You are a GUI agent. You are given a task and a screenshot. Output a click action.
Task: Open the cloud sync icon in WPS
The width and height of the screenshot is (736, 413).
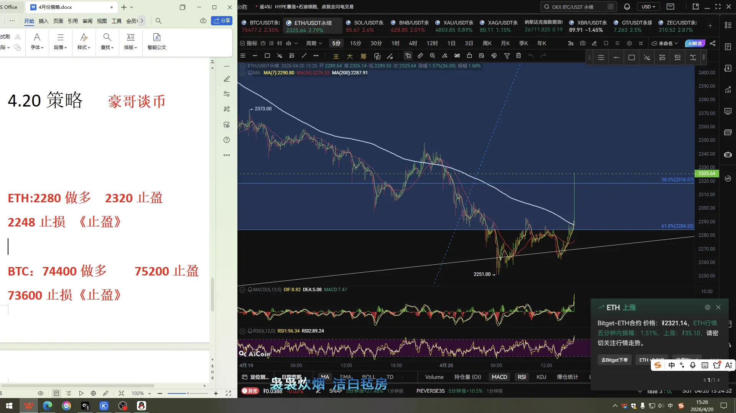tap(203, 21)
